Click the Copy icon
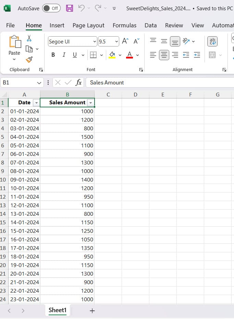This screenshot has width=234, height=319. (29, 49)
